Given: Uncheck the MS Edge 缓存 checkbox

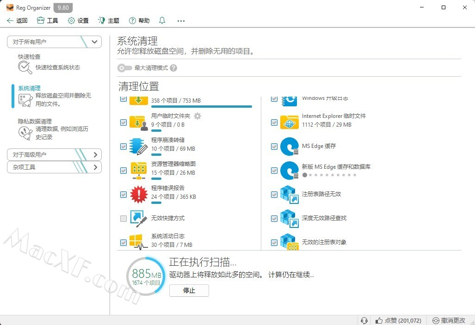Looking at the screenshot, I should [x=274, y=147].
